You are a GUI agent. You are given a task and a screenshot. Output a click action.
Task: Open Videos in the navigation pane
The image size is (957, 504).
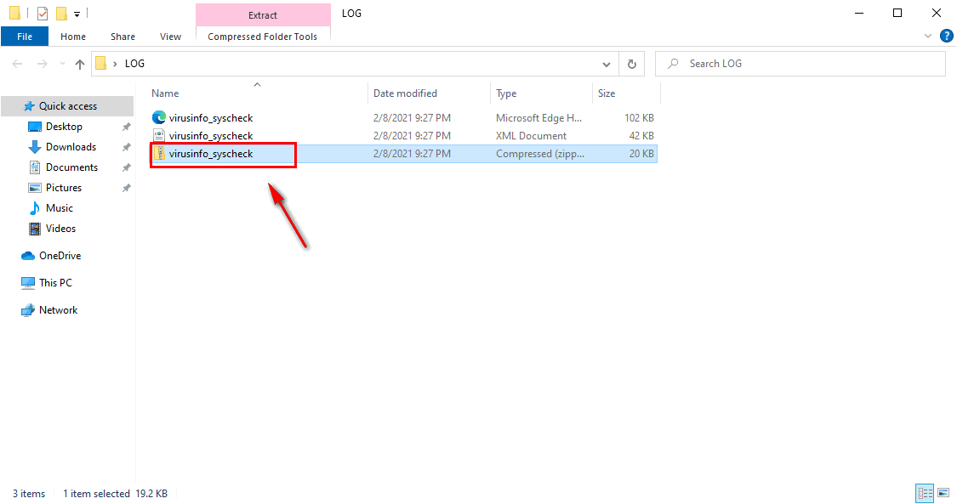[60, 229]
